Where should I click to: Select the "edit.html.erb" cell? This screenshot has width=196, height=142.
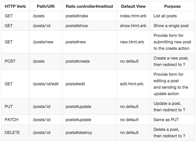[x=132, y=84]
